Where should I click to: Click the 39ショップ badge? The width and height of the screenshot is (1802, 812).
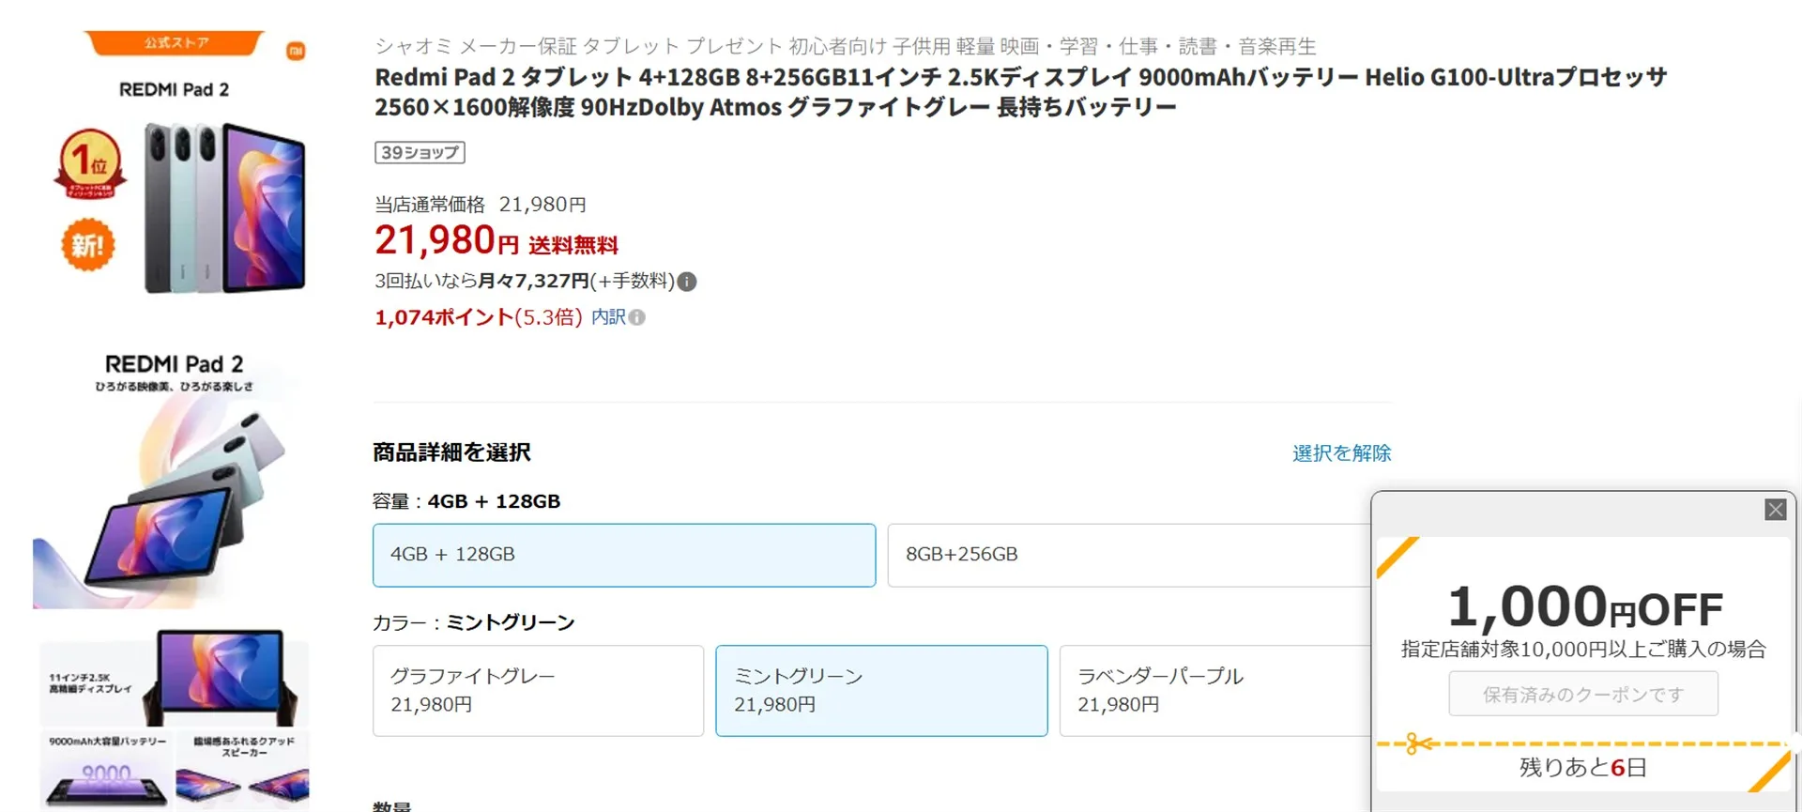(x=420, y=152)
